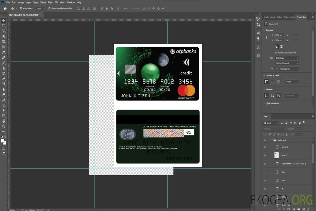Open more options ellipsis in options bar
This screenshot has width=316, height=211.
pos(126,8)
